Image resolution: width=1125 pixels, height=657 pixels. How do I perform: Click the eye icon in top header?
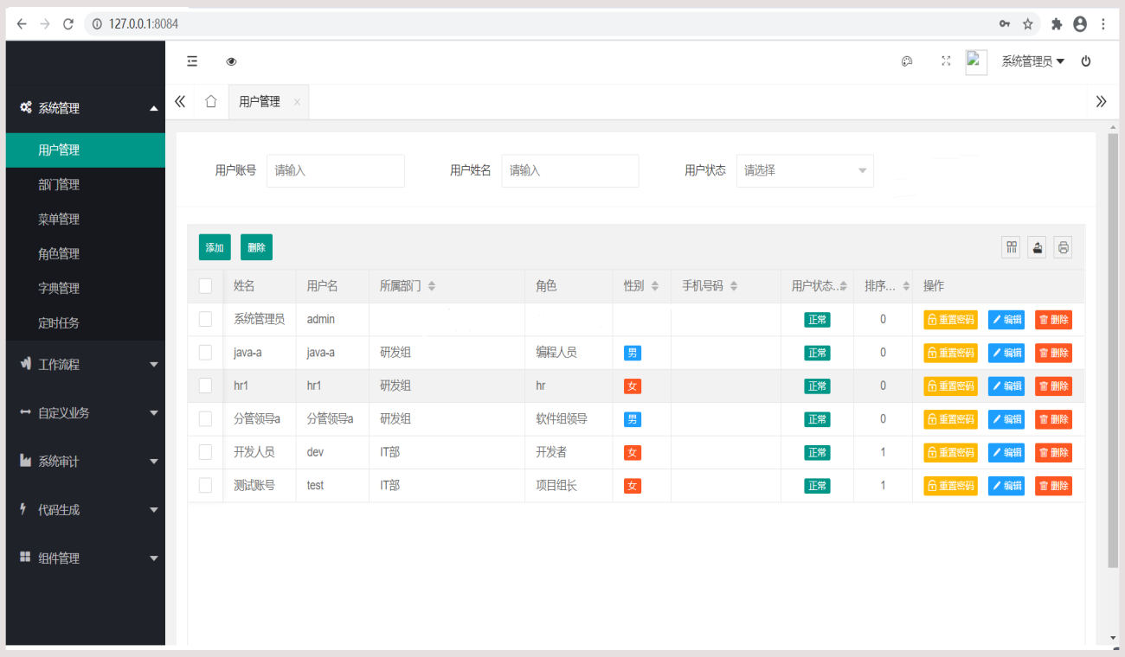[x=231, y=61]
